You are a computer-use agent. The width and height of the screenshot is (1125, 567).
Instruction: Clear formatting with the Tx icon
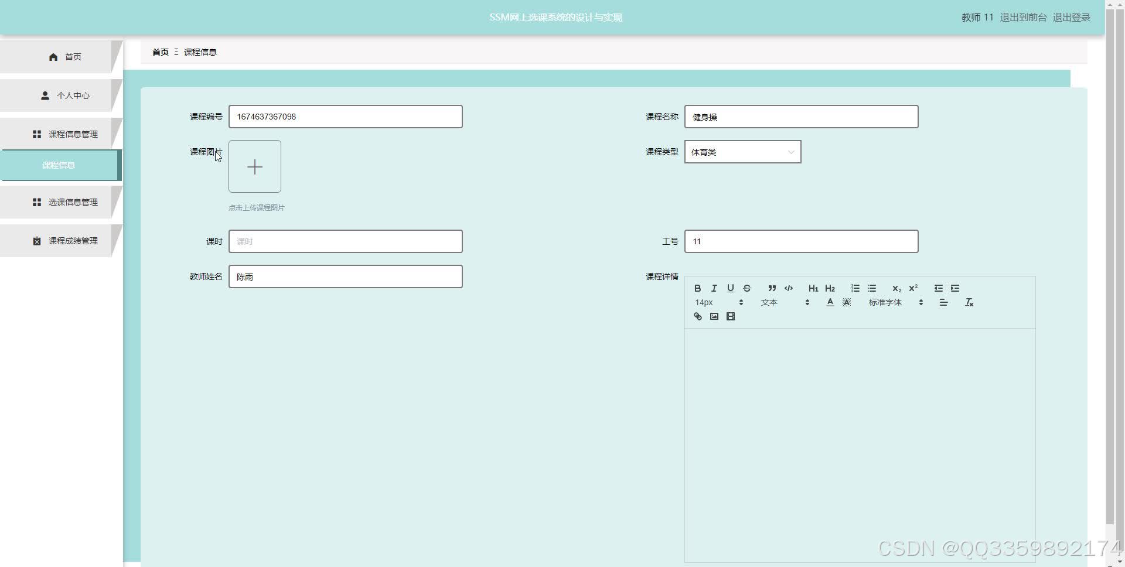coord(969,302)
